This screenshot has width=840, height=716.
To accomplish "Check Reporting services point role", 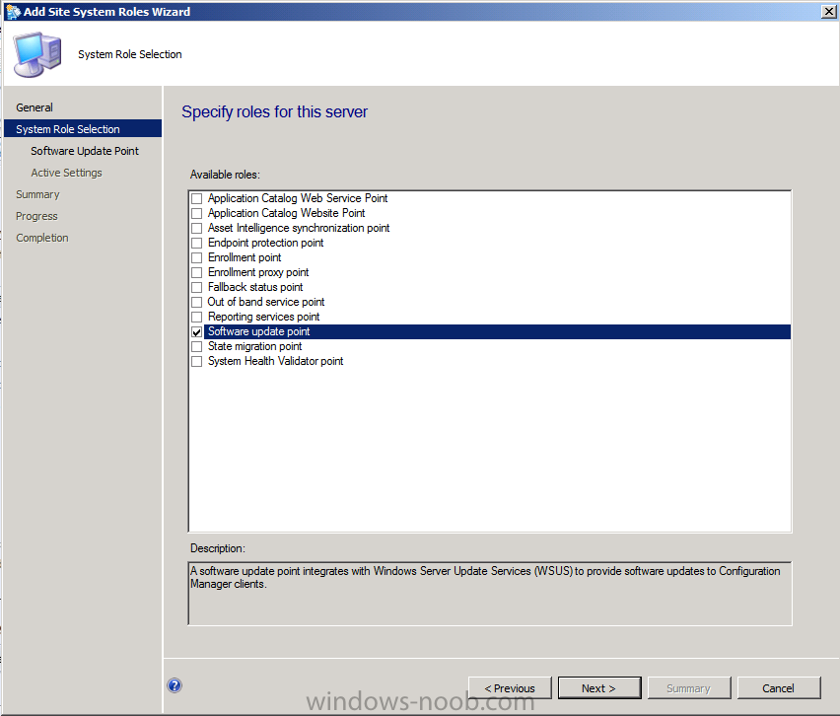I will tap(196, 317).
